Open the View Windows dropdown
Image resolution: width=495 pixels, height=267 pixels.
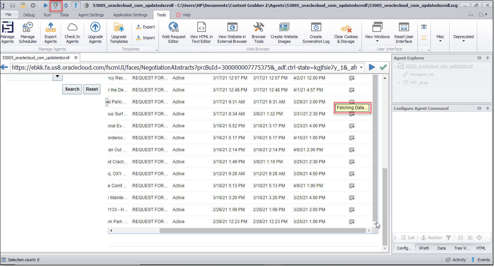click(x=377, y=32)
